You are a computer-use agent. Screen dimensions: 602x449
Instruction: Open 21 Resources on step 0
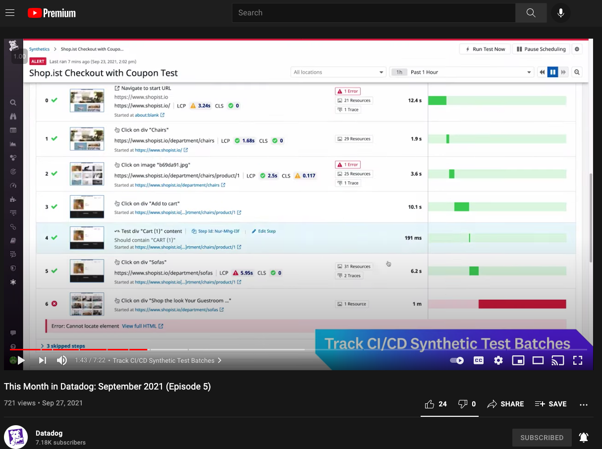[x=354, y=101]
